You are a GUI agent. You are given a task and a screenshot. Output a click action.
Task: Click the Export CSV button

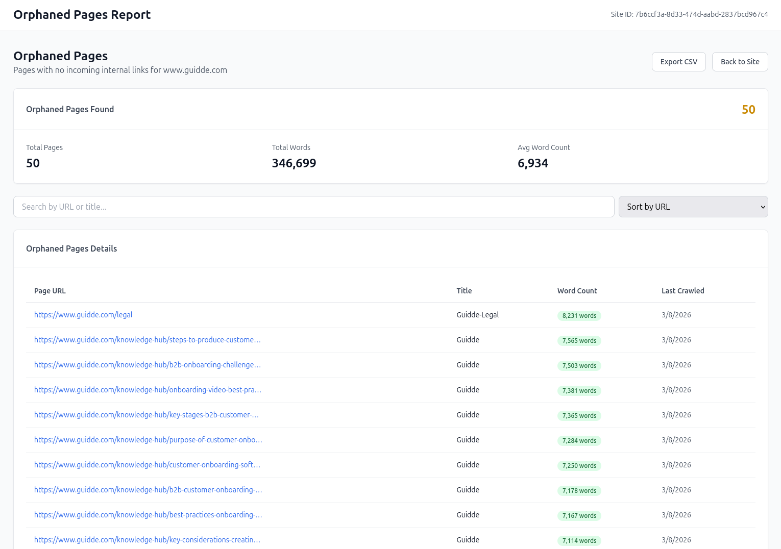coord(678,62)
